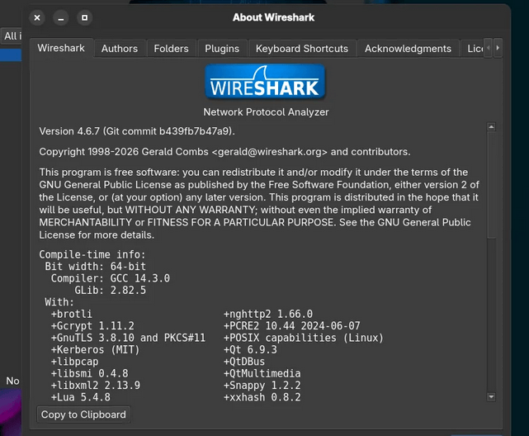529x436 pixels.
Task: Click the scrollbar down arrow
Action: coord(492,397)
